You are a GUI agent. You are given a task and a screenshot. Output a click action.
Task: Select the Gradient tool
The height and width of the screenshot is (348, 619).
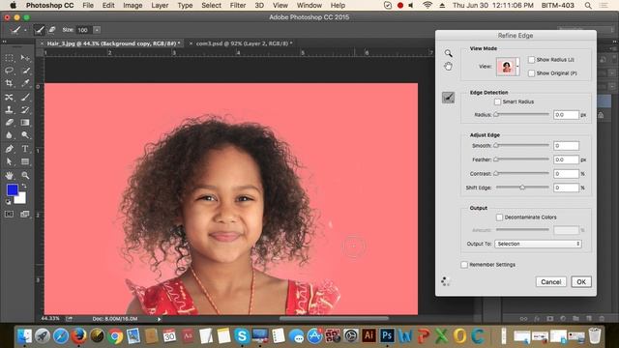25,123
